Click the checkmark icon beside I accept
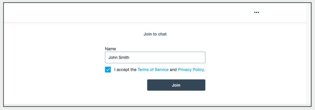Screen dimensions: 315x110 tap(108, 70)
